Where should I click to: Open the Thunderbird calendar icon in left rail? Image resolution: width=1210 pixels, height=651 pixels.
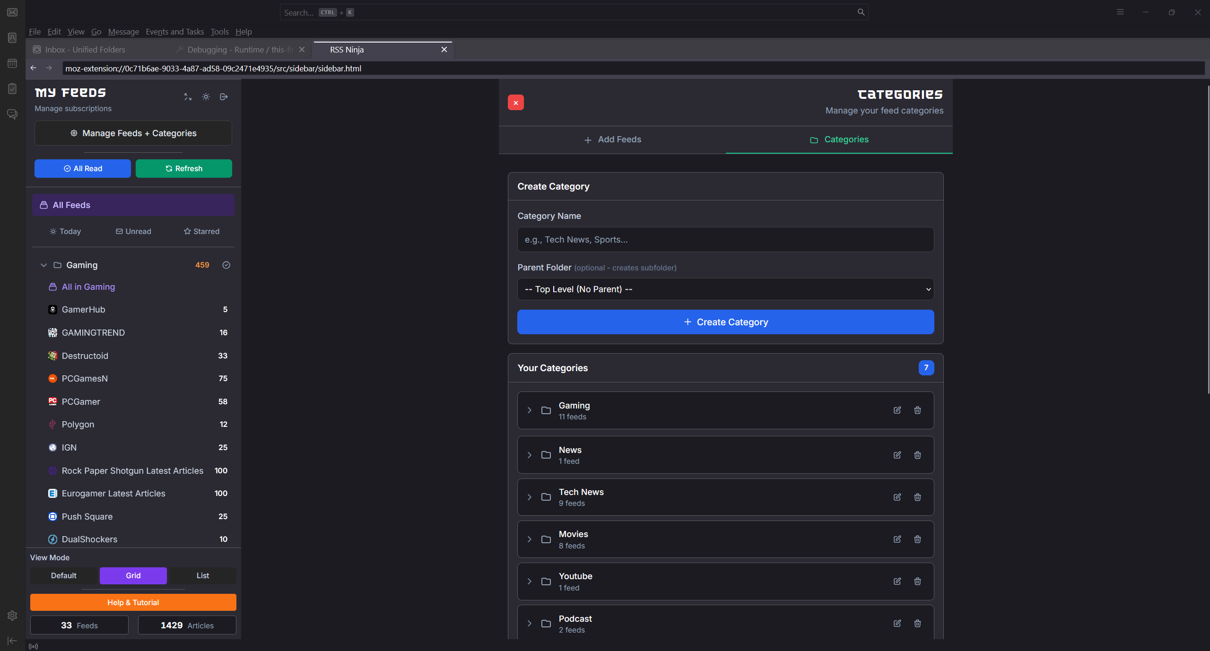point(12,63)
